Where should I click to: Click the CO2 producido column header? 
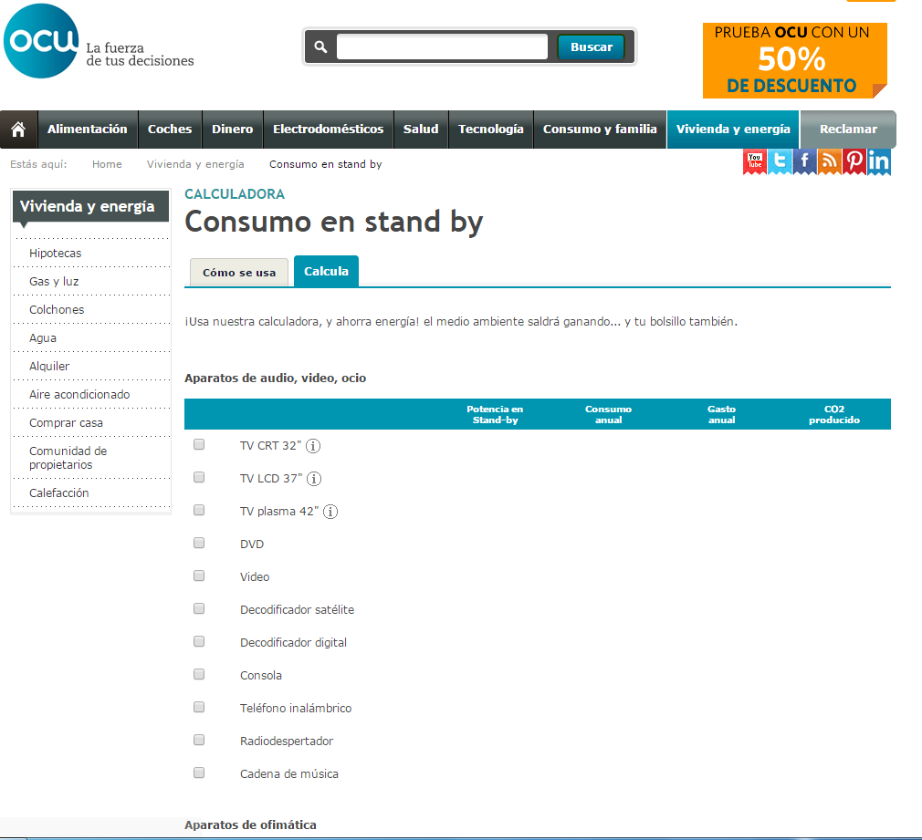(x=834, y=414)
